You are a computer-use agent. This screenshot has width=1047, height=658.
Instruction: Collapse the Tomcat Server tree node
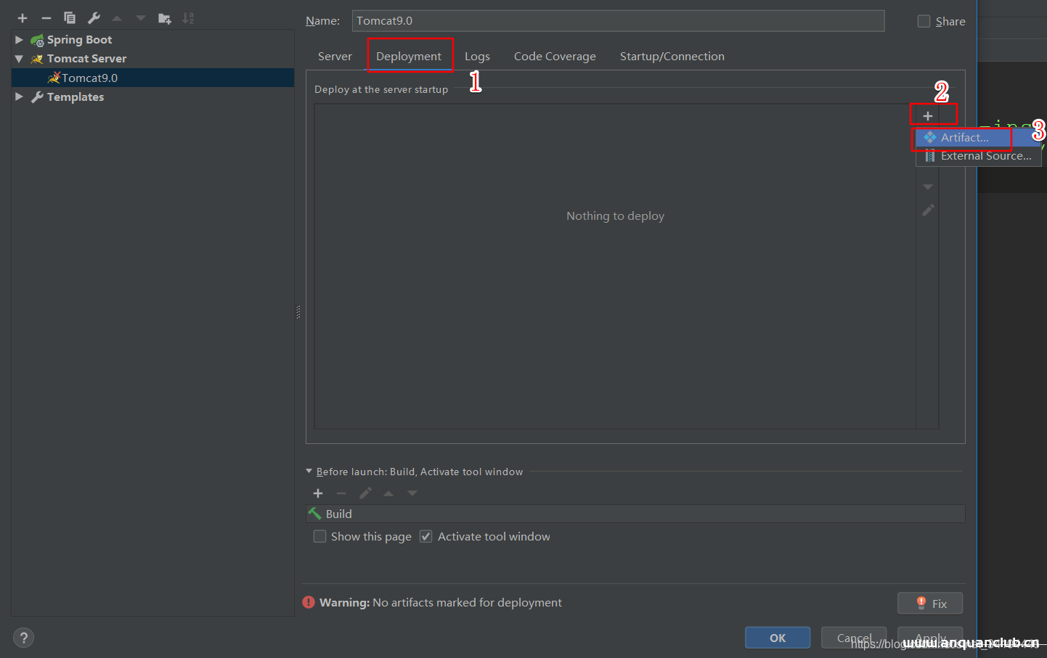coord(19,59)
